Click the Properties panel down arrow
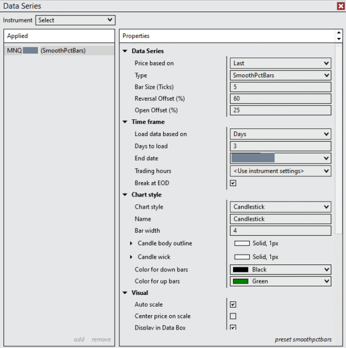 coord(339,39)
